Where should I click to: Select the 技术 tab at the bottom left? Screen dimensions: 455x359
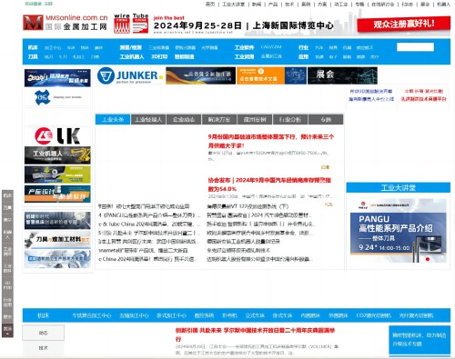tap(43, 348)
